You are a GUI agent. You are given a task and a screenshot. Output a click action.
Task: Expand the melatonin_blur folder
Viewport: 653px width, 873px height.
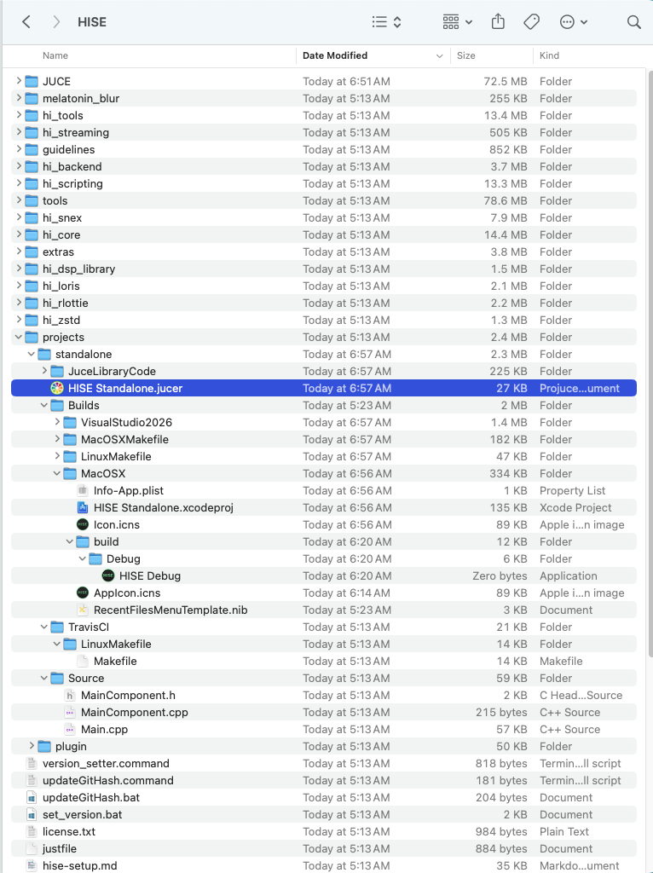pos(19,98)
